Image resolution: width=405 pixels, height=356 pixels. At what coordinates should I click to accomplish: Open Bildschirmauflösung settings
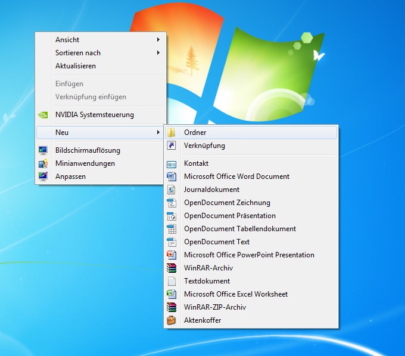point(101,150)
